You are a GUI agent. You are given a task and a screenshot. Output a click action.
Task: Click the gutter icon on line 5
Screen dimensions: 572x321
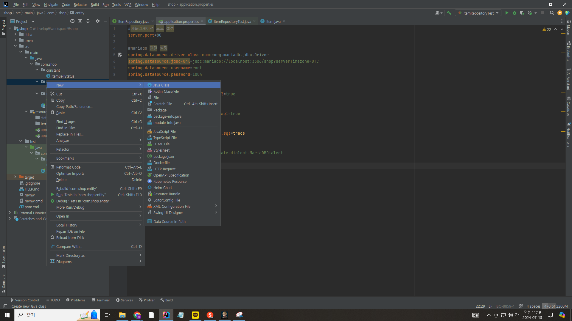pos(120,55)
